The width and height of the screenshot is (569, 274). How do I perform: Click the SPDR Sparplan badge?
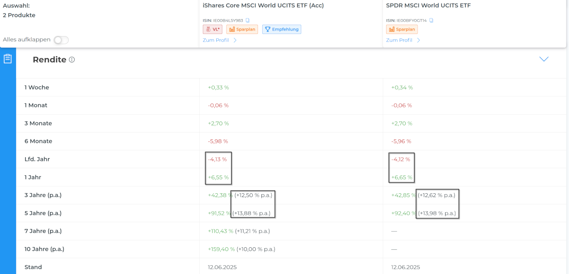tap(402, 29)
